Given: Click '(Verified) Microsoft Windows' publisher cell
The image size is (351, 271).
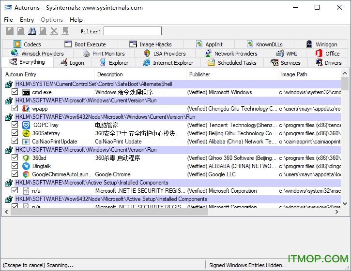Looking at the screenshot, I should coord(219,92).
